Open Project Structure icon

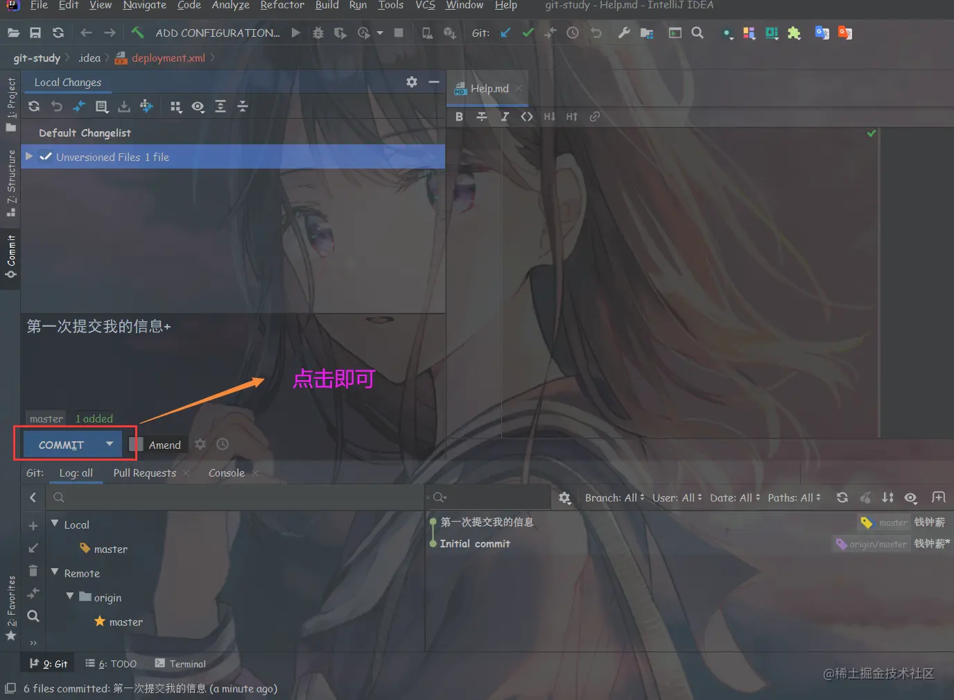(647, 33)
